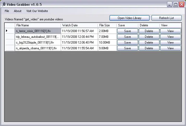The image size is (186, 126).
Task: Delete the n_terror_crisis video file
Action: click(x=149, y=31)
